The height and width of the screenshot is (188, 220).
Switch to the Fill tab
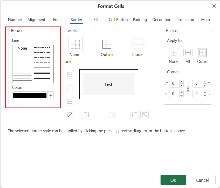[x=96, y=20]
